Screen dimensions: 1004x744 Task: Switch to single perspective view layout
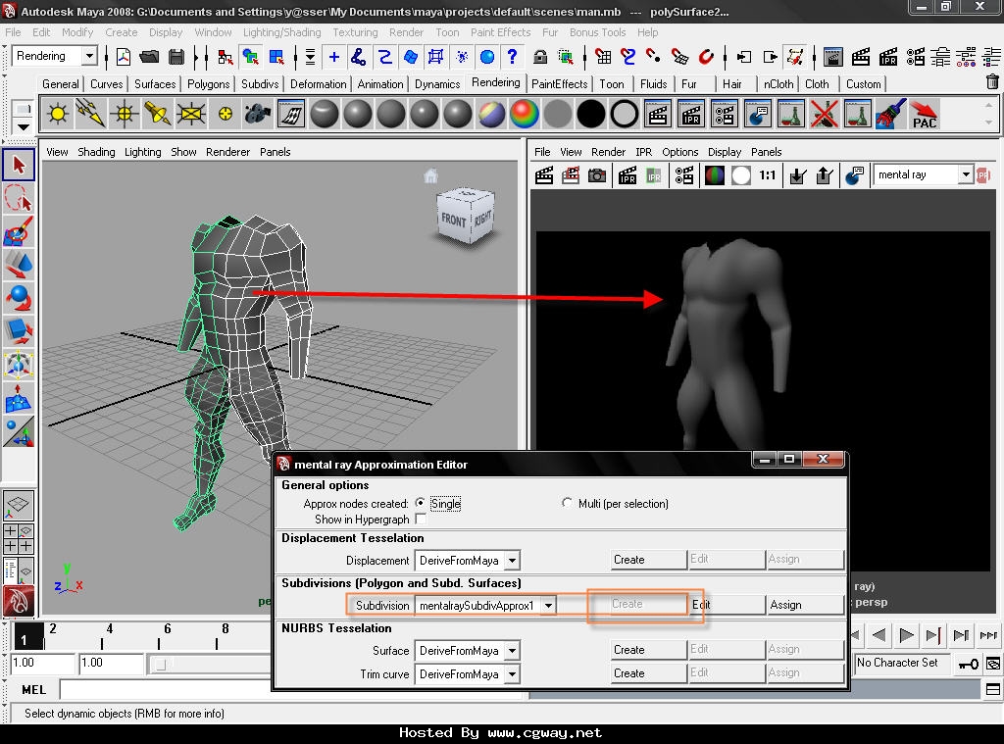[x=19, y=506]
